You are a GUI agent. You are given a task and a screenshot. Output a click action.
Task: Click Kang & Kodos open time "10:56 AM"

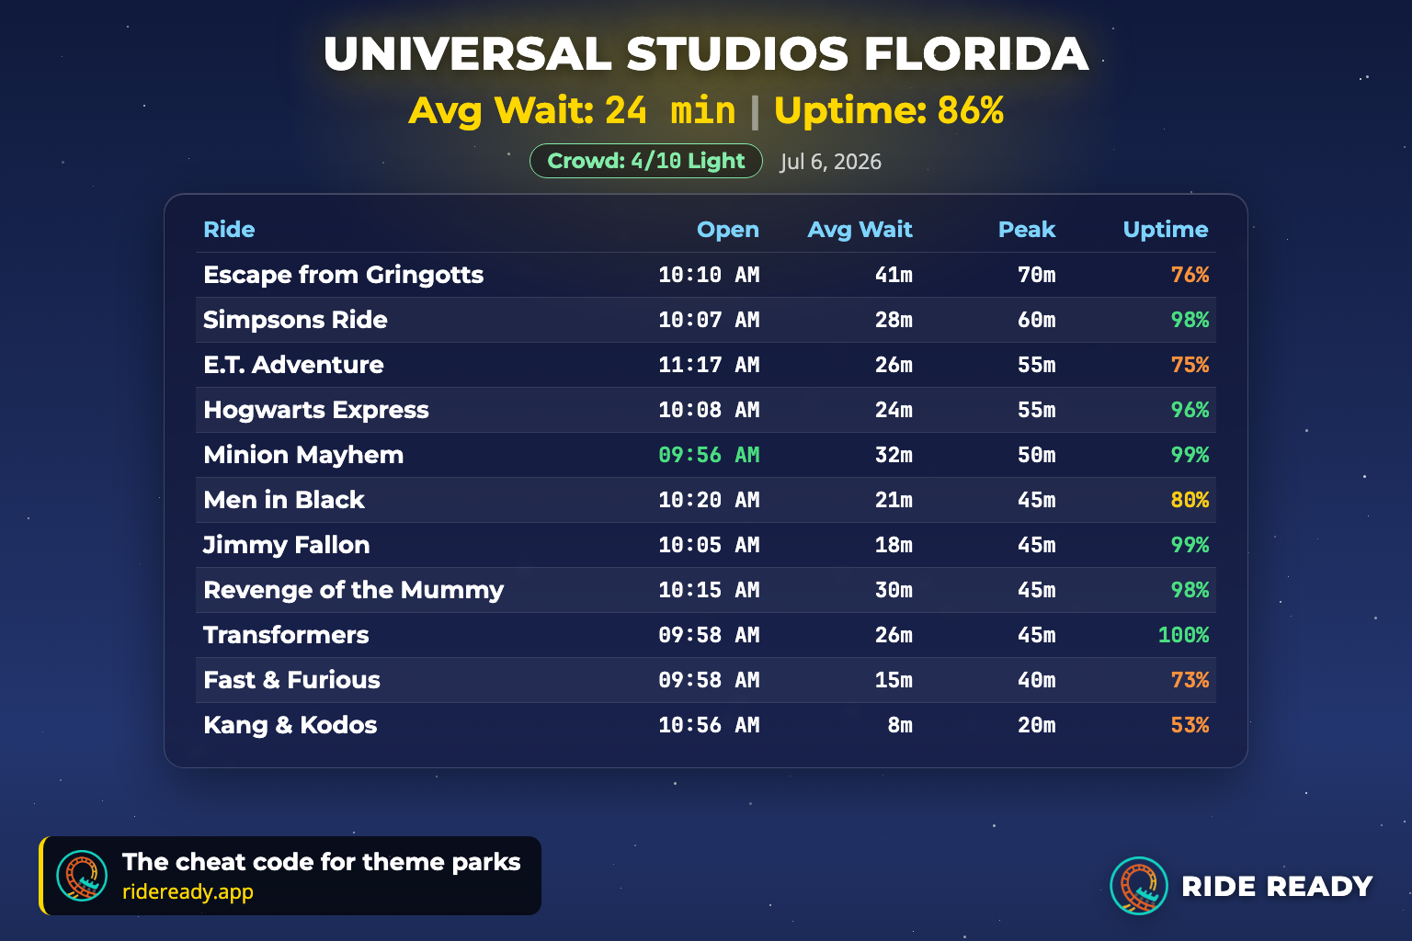tap(709, 725)
